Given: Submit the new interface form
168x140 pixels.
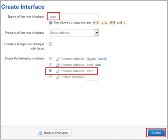Looking at the screenshot, I should [x=156, y=133].
